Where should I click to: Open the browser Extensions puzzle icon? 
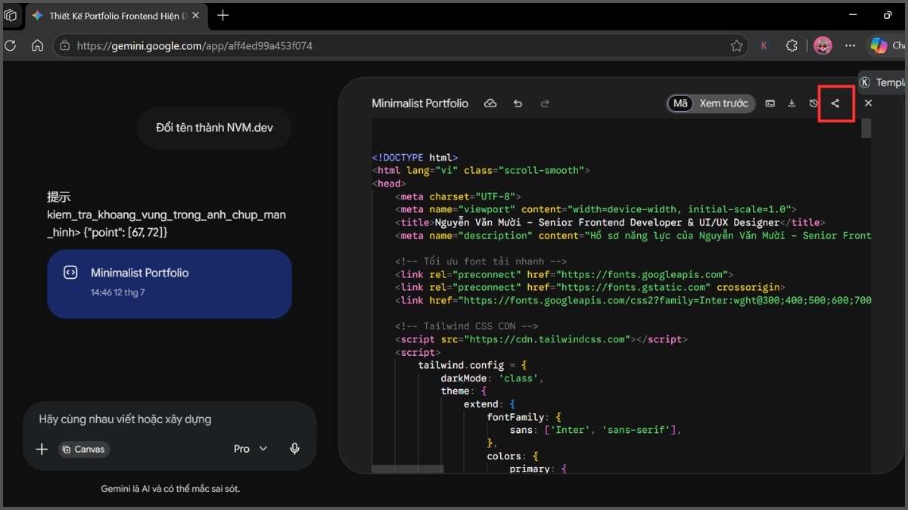click(791, 46)
